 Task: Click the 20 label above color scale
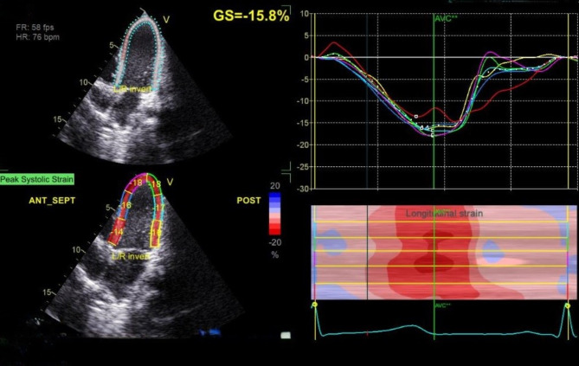275,186
